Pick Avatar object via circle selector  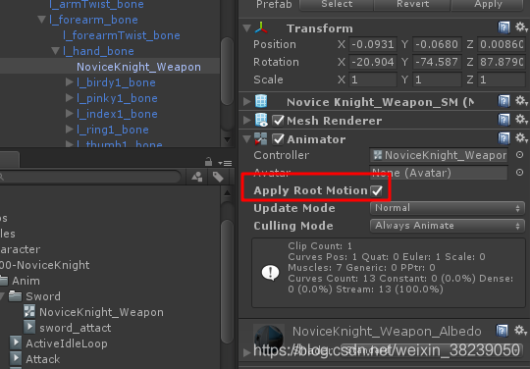click(519, 173)
